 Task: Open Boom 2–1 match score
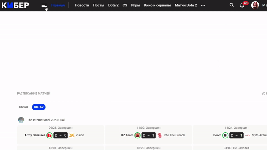[236, 135]
